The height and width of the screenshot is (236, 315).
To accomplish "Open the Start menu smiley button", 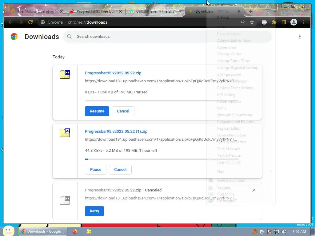I will tap(8, 231).
